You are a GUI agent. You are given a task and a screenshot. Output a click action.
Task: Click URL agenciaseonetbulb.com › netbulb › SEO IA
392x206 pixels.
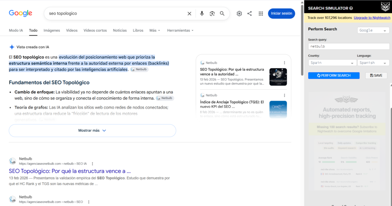point(53,164)
